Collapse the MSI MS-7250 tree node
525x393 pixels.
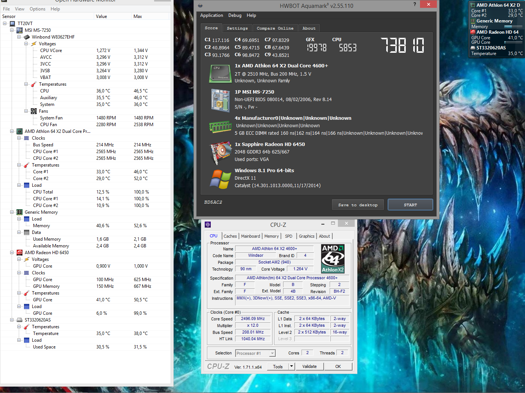click(x=12, y=30)
